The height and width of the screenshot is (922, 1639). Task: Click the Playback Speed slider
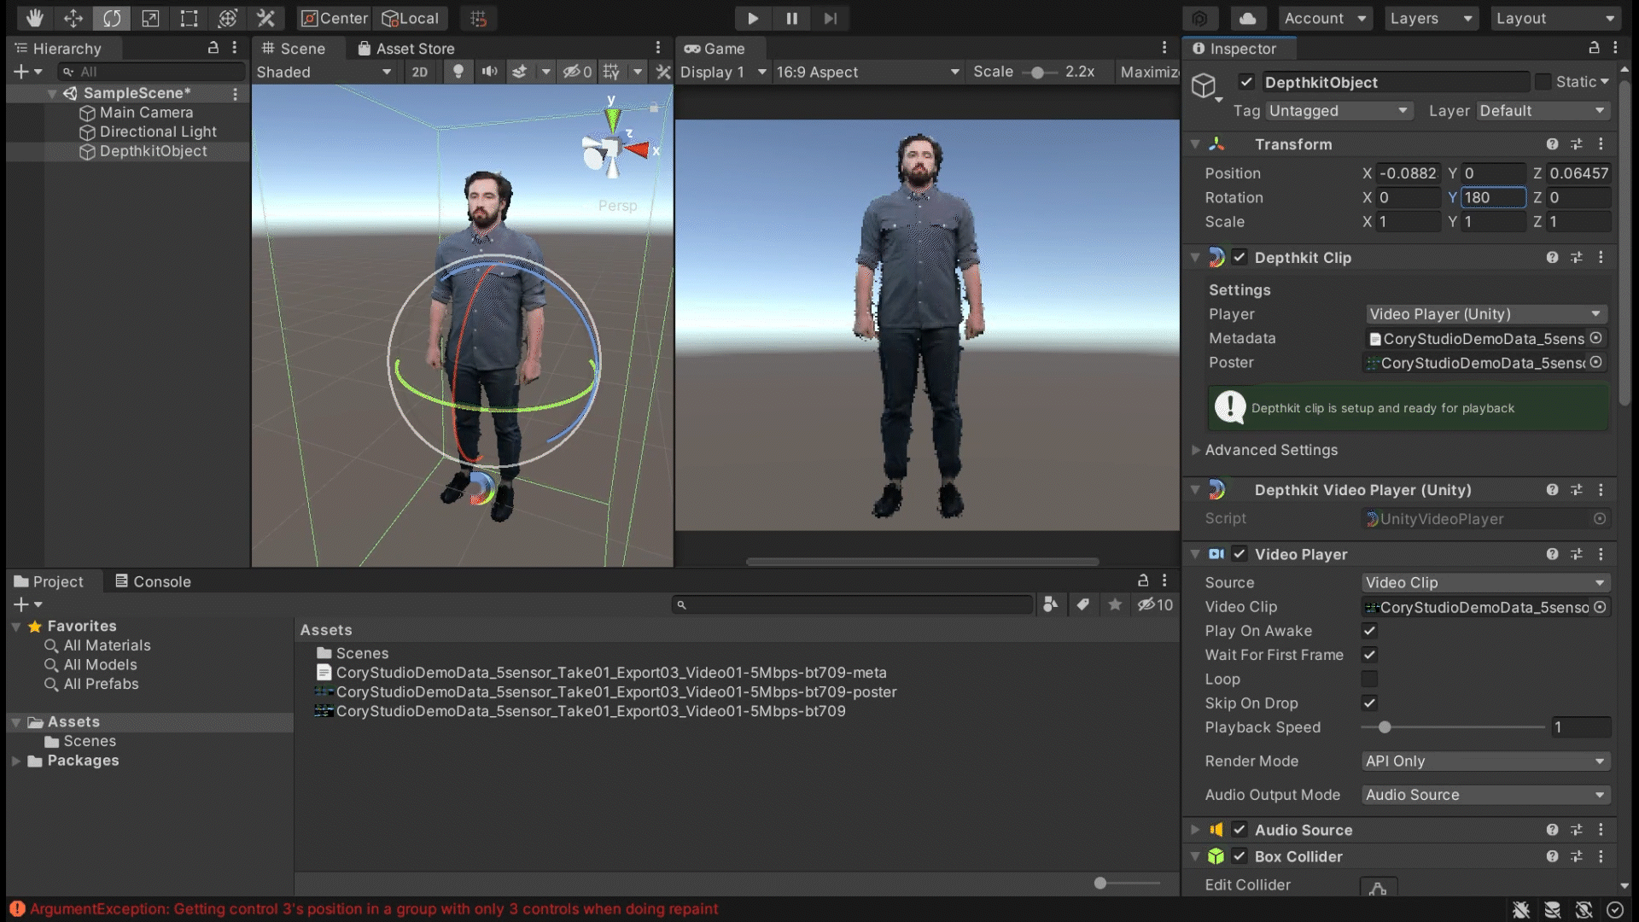pos(1385,727)
